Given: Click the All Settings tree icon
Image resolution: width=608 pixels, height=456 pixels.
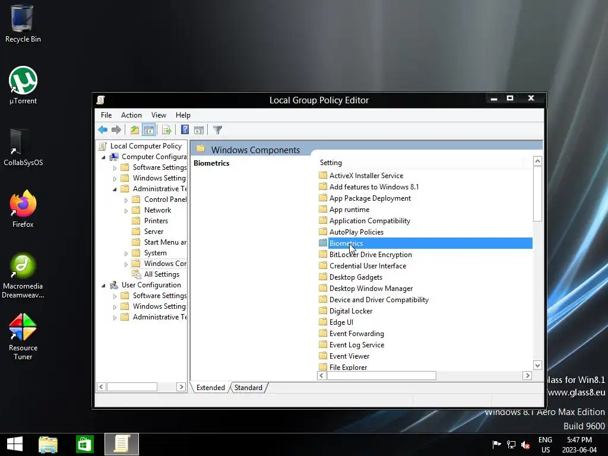Looking at the screenshot, I should (137, 274).
